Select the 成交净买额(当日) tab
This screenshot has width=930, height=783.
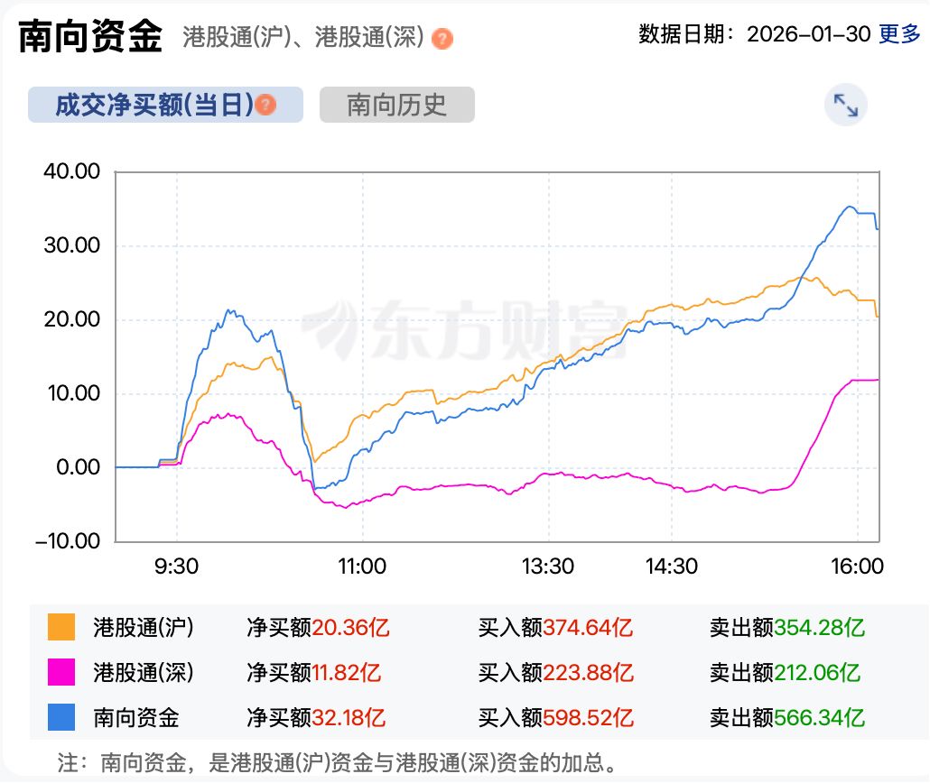click(153, 105)
